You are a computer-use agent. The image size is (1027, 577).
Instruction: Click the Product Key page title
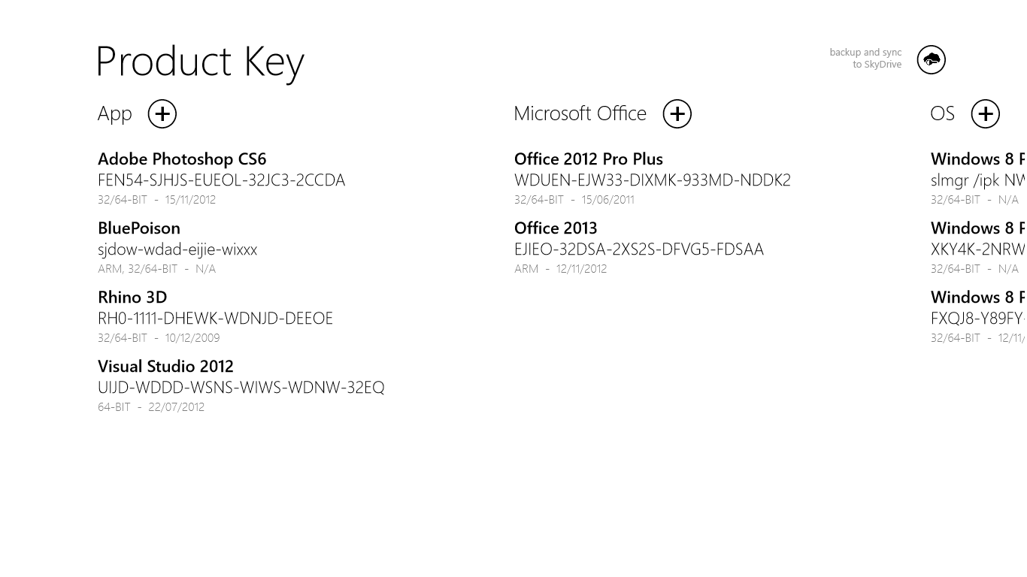tap(200, 62)
